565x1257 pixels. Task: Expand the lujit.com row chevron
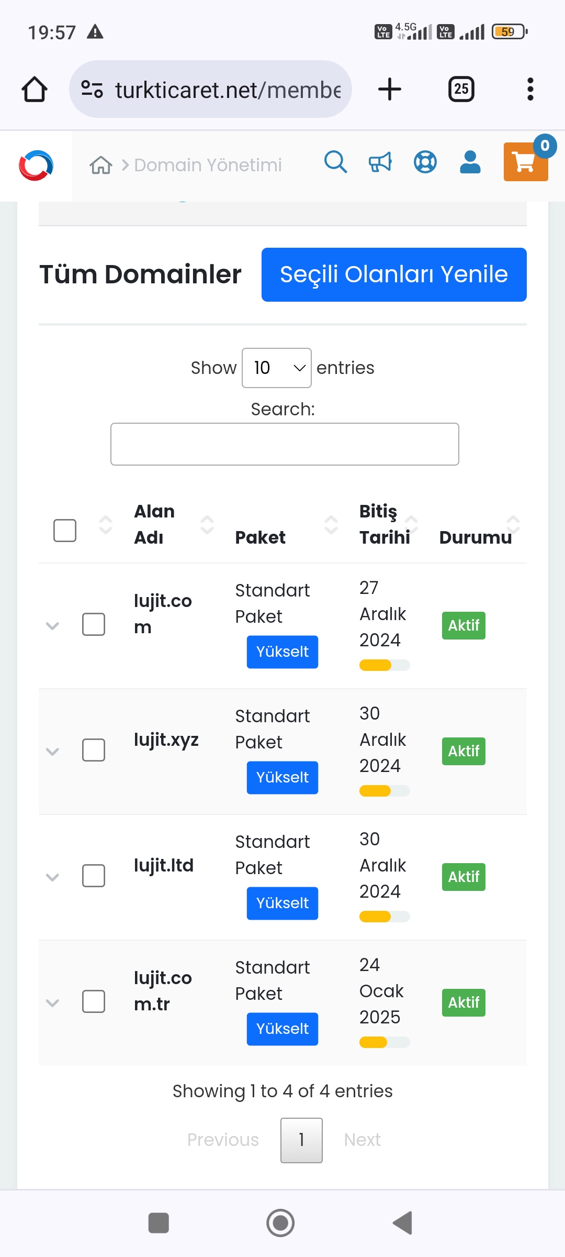coord(52,626)
